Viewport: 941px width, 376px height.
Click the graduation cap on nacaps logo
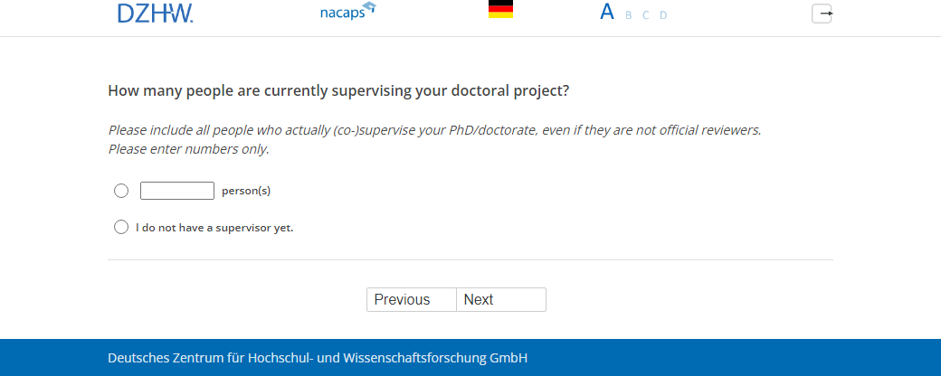pos(368,8)
